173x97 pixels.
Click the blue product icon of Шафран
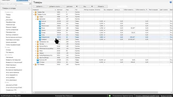(40, 40)
